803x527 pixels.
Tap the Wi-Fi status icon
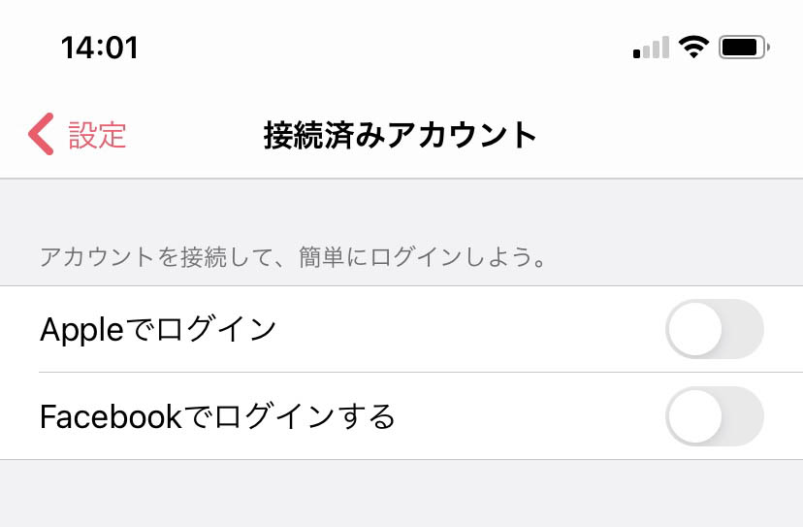coord(693,48)
